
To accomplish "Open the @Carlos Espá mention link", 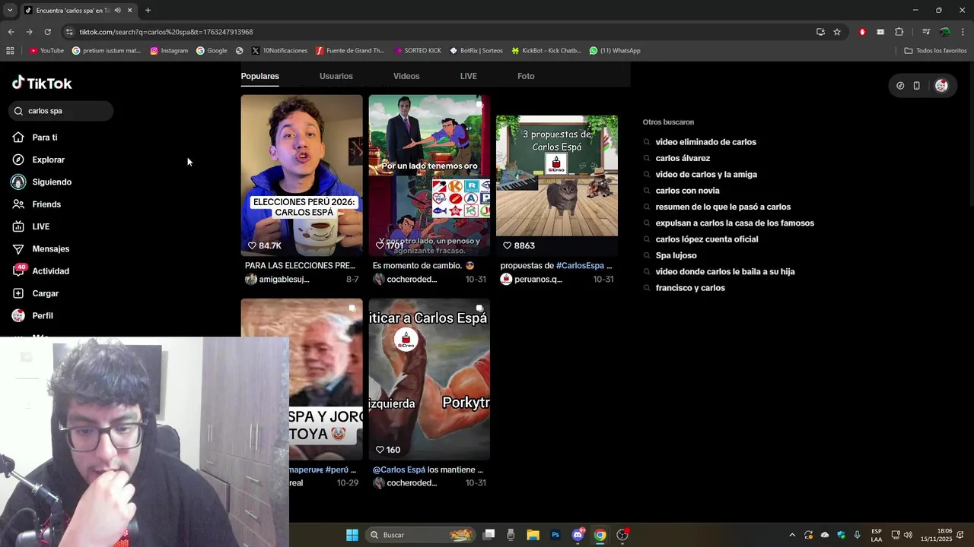I will [399, 470].
